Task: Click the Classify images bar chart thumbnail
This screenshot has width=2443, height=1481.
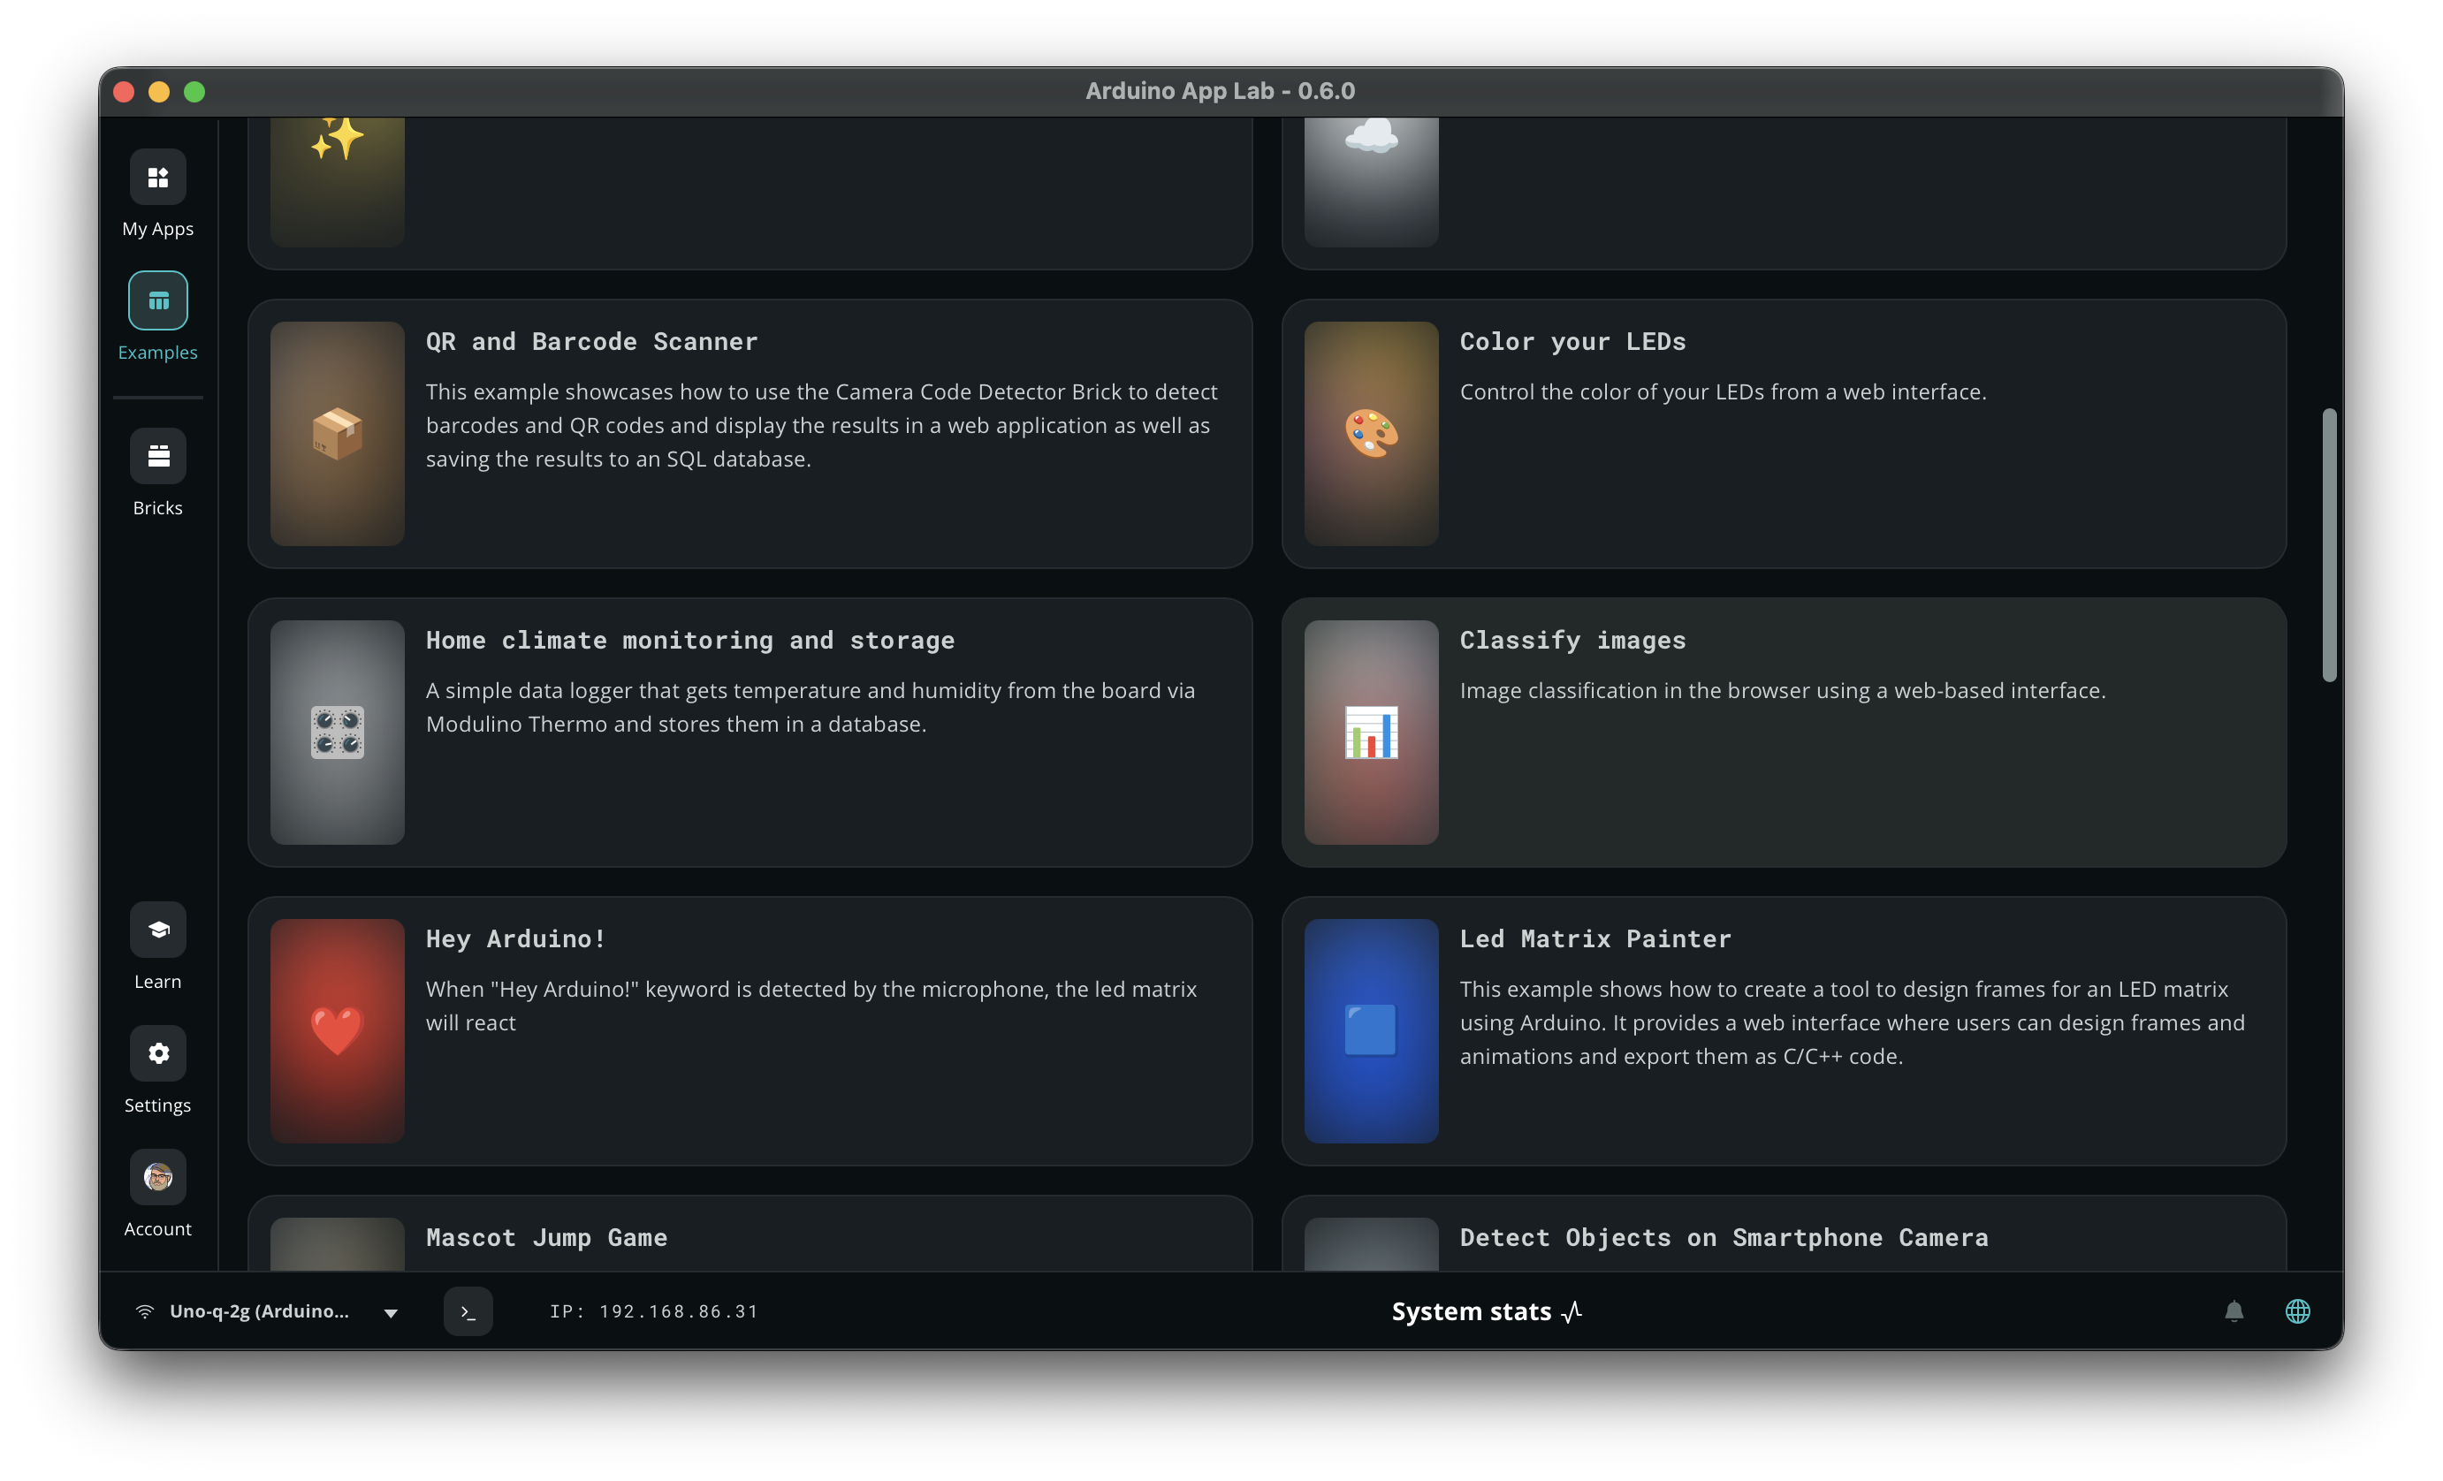Action: [1371, 733]
